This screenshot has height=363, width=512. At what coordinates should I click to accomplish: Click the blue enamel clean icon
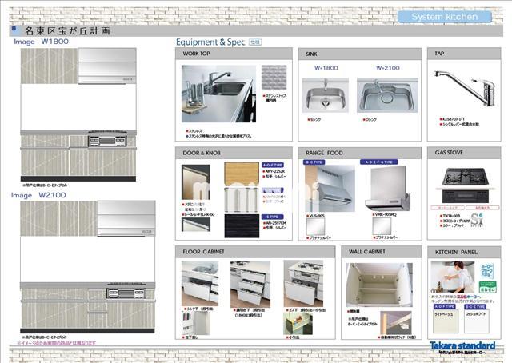coord(487,272)
